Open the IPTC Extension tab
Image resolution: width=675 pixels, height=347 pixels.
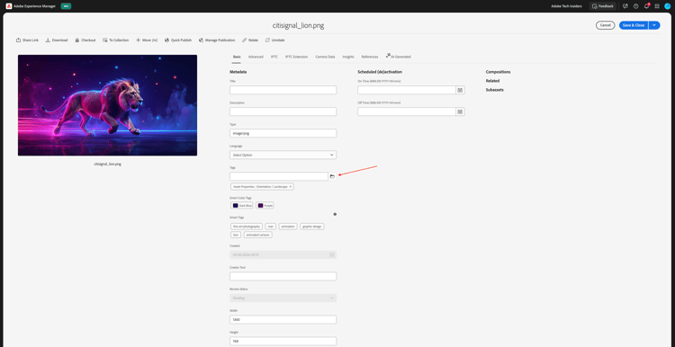(297, 57)
